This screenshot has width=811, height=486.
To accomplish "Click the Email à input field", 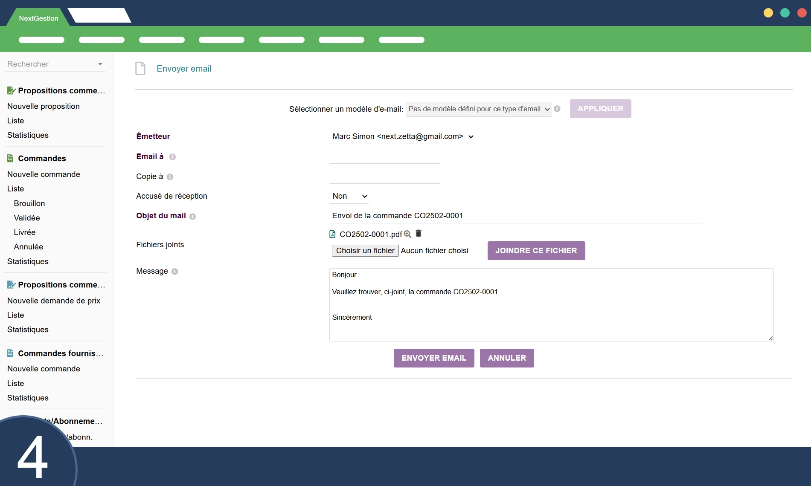I will pos(384,157).
